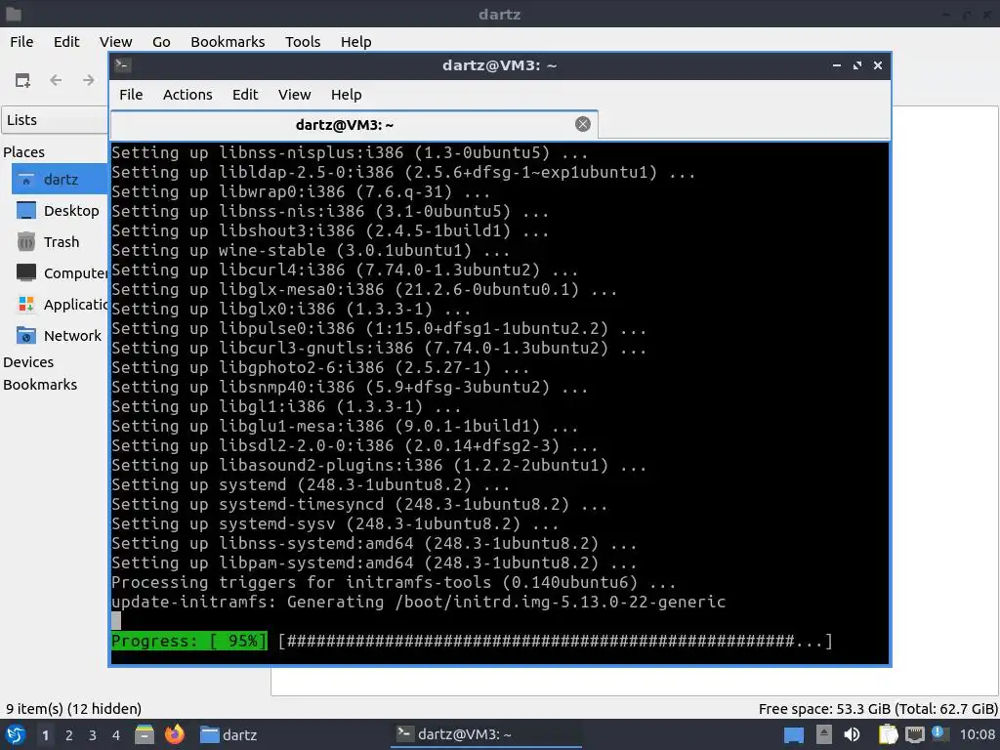The image size is (1000, 750).
Task: Open Edit menu in file manager
Action: 66,41
